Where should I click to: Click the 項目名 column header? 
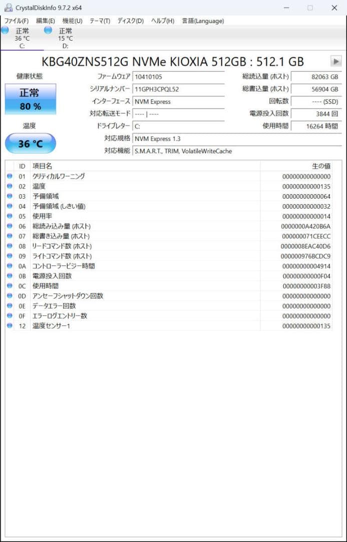point(145,166)
